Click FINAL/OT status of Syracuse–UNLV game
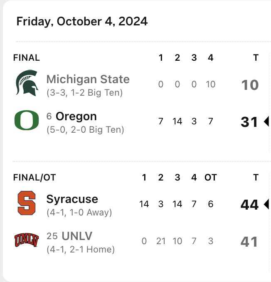 click(34, 178)
